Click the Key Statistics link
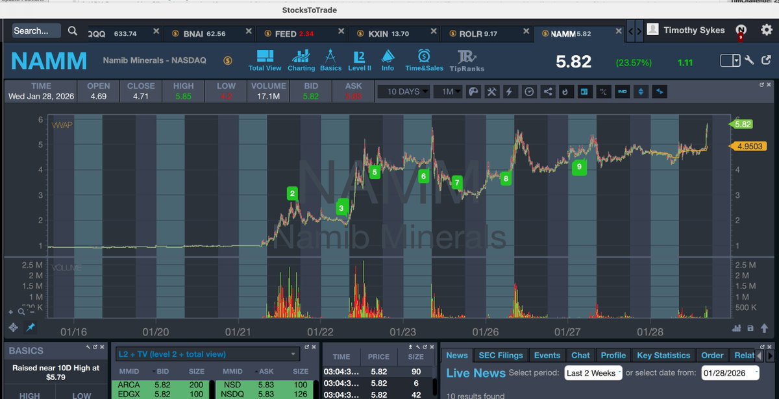 663,355
